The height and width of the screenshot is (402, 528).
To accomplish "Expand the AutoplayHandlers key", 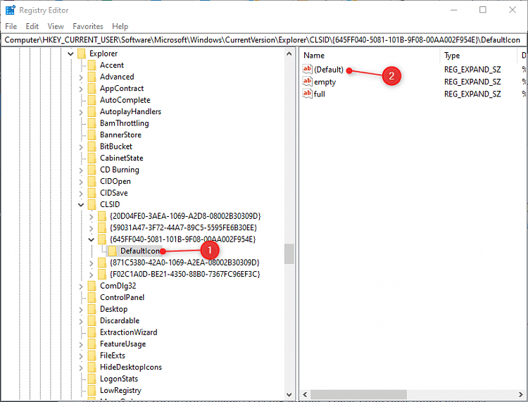I will coord(81,112).
